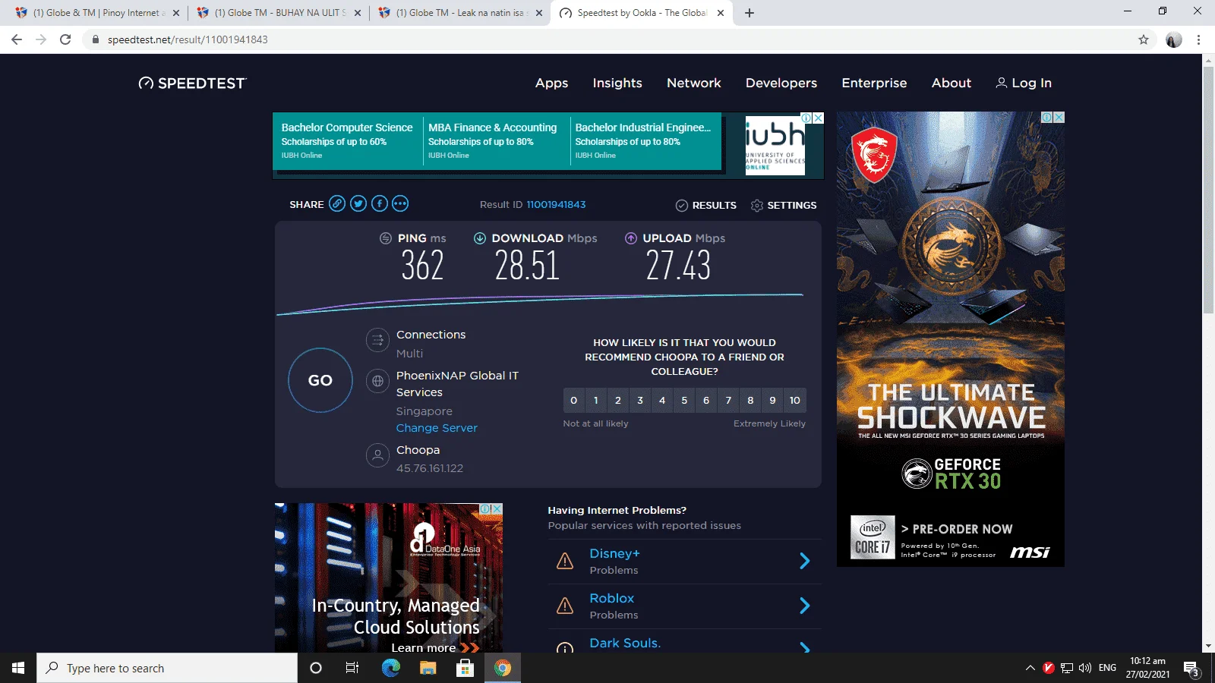
Task: Bookmark this page with the star
Action: (1144, 39)
